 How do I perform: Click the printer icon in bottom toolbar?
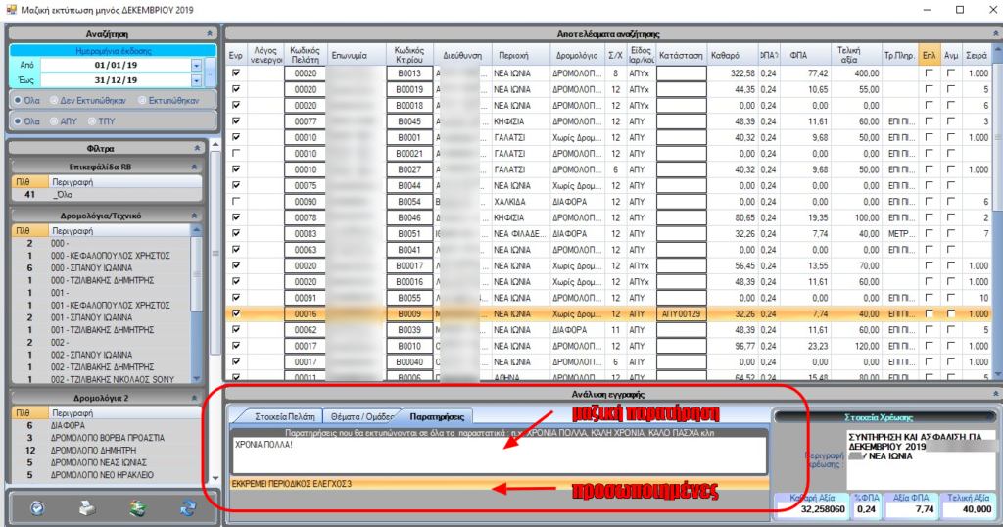[x=86, y=508]
